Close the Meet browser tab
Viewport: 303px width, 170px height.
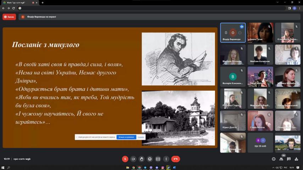tap(37, 3)
